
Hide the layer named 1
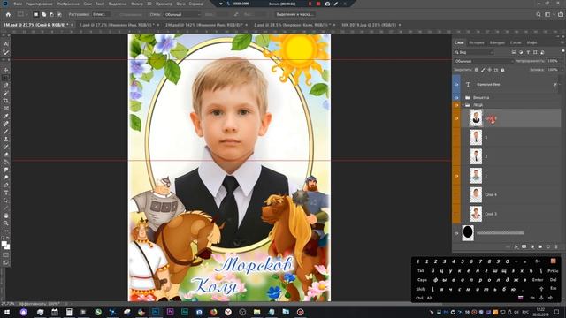(x=456, y=176)
